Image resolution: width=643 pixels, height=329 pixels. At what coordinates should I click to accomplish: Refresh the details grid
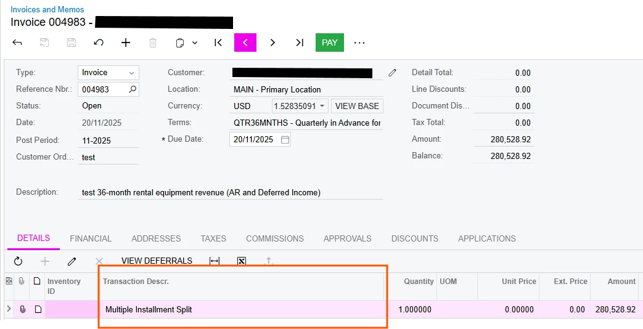pos(18,261)
